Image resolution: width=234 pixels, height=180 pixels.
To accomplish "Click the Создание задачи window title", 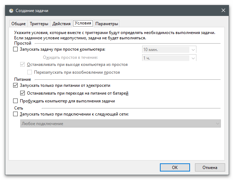I will click(32, 11).
